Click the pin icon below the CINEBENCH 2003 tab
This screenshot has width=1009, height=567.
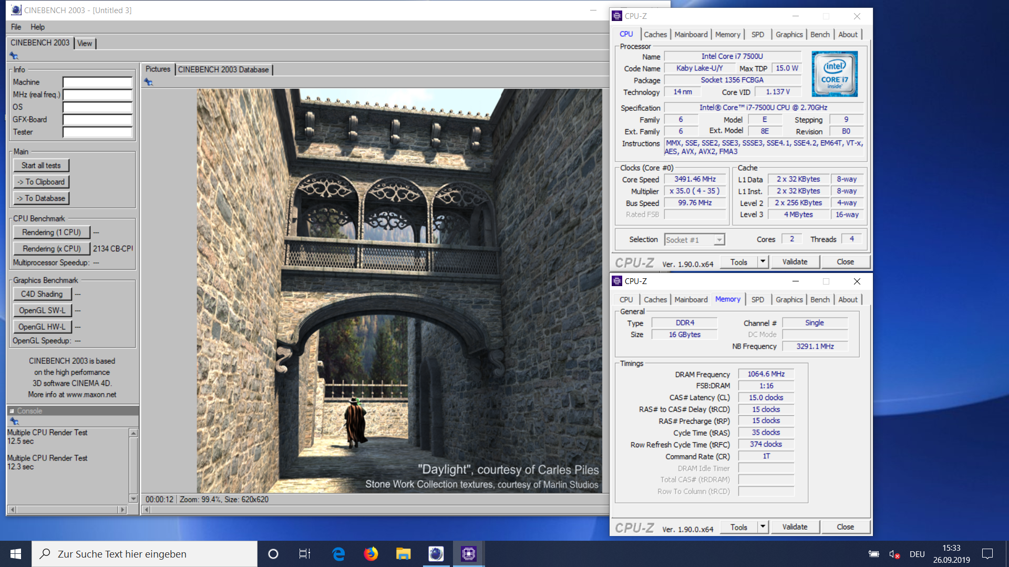(14, 56)
